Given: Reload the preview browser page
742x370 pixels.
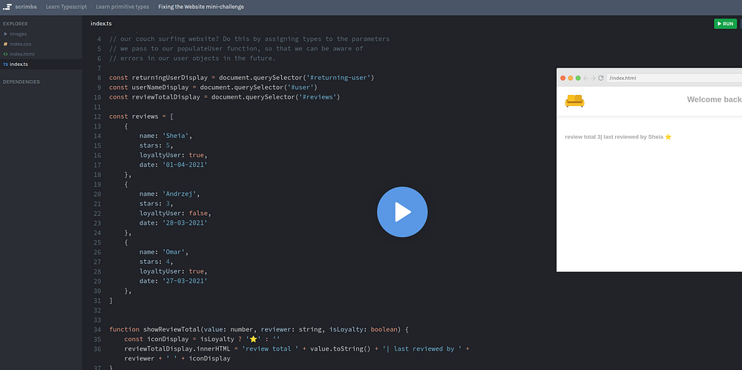Looking at the screenshot, I should pos(601,78).
